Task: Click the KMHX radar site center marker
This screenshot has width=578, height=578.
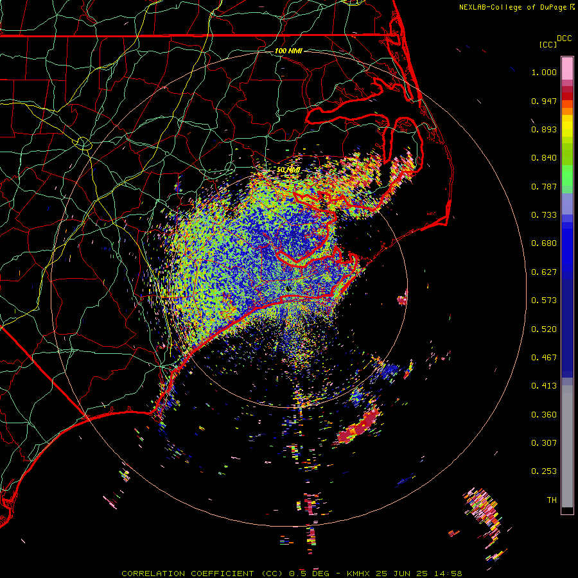Action: pos(288,288)
